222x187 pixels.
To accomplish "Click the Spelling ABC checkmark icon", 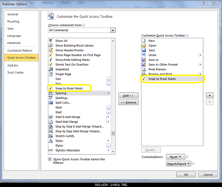I will click(x=50, y=98).
